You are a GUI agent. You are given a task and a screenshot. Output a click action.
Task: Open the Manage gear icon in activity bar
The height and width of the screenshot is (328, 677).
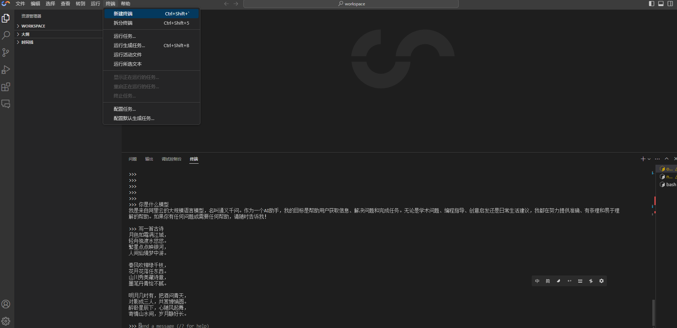[x=6, y=321]
